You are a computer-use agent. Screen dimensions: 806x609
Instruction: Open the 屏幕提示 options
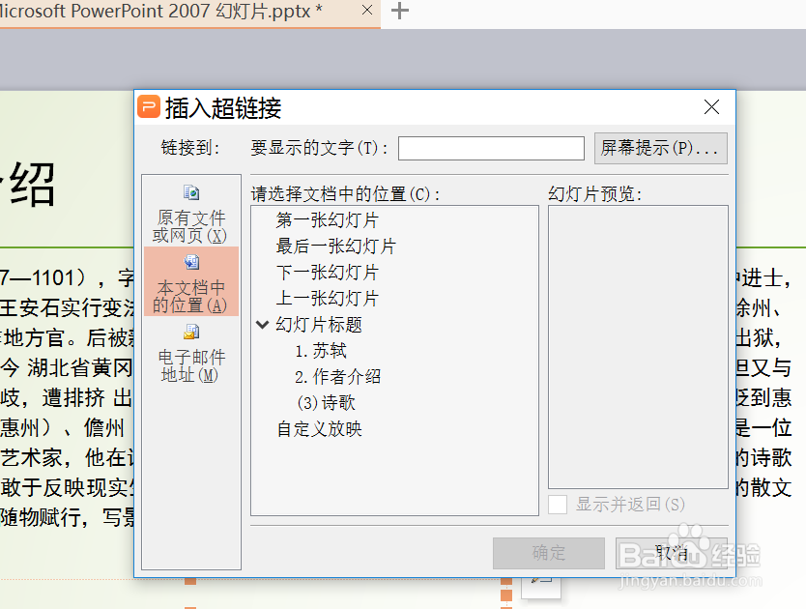point(660,148)
